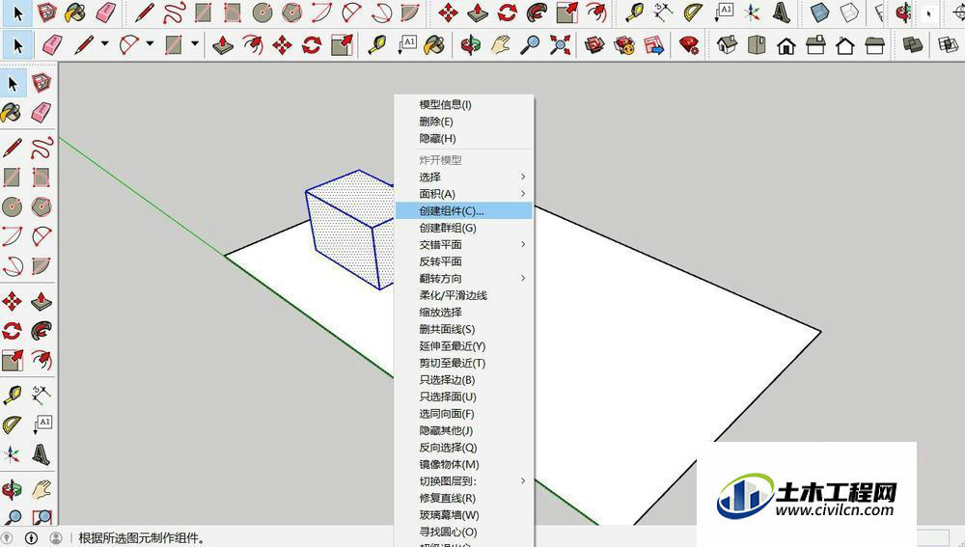Viewport: 965px width, 547px height.
Task: Click the blue shaded style cube icon
Action: [819, 12]
